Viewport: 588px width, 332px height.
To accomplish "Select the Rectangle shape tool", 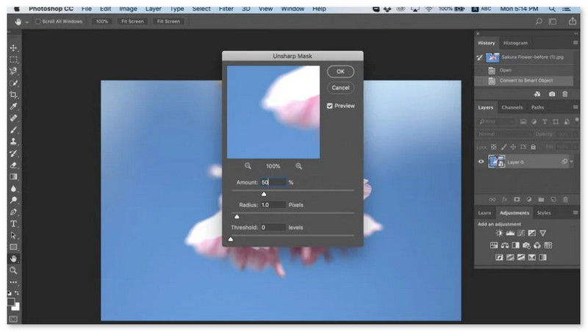I will 13,247.
